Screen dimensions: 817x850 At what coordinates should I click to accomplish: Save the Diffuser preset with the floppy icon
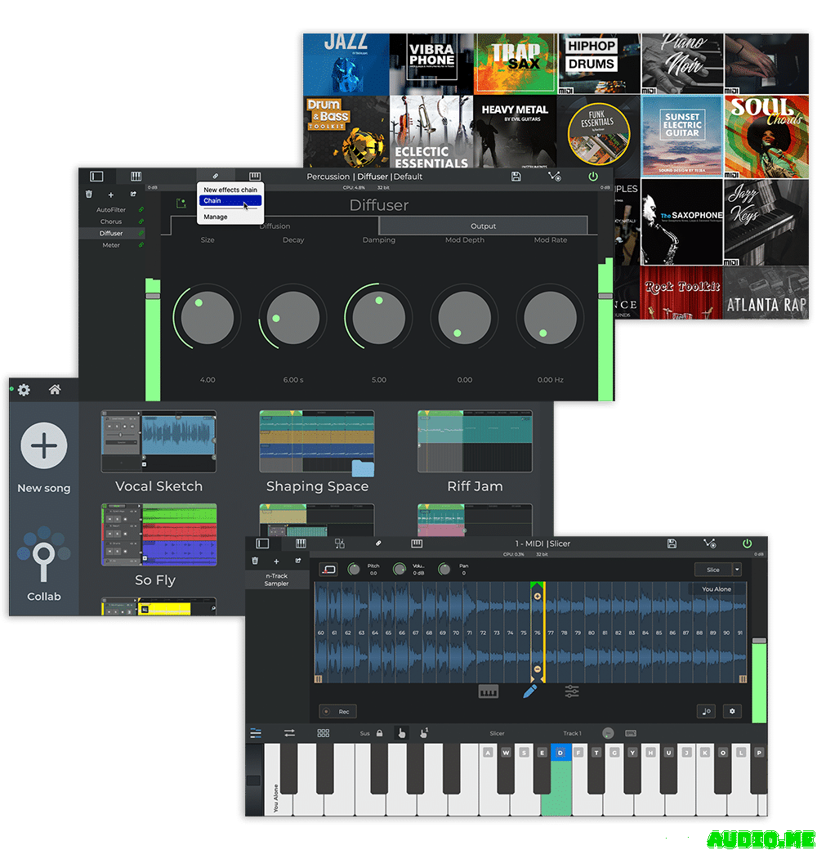(516, 177)
